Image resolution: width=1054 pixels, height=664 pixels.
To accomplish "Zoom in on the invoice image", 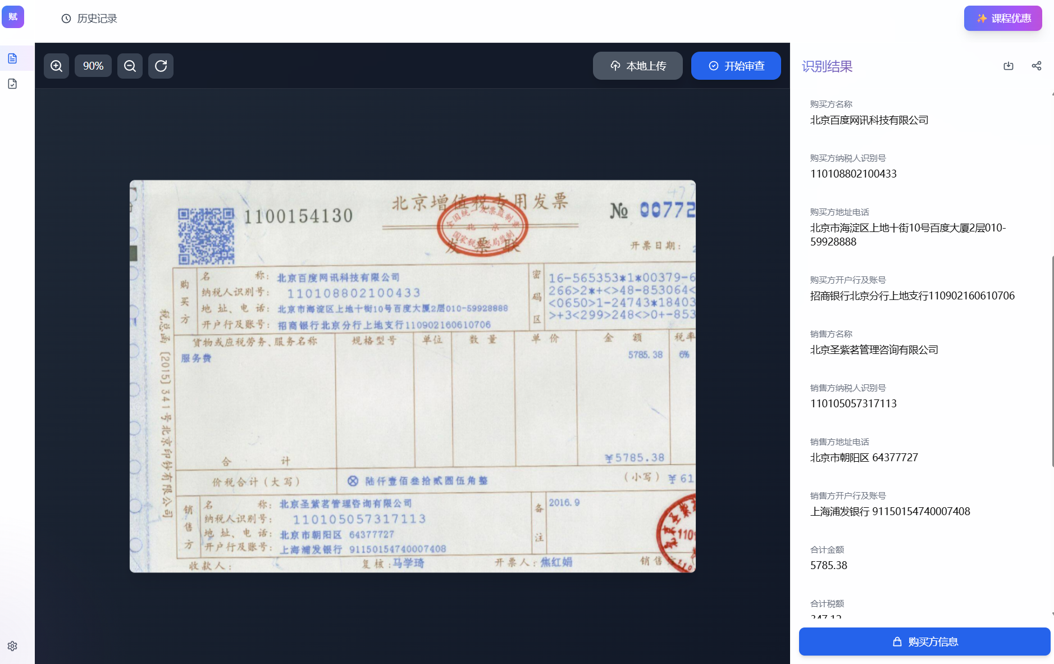I will click(x=56, y=66).
